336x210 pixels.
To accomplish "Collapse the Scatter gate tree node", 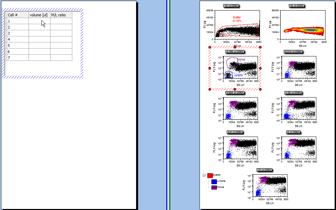I will point(204,175).
